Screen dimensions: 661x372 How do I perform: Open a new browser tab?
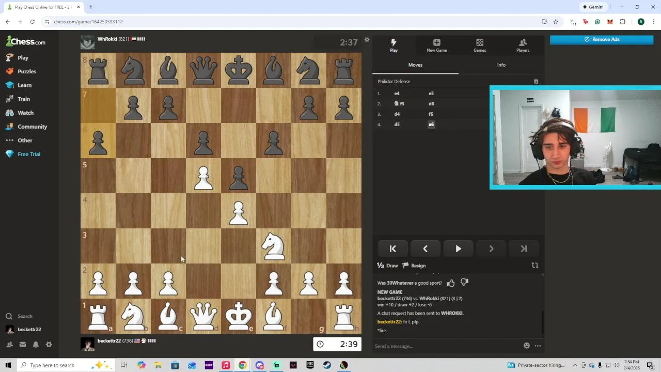[90, 7]
